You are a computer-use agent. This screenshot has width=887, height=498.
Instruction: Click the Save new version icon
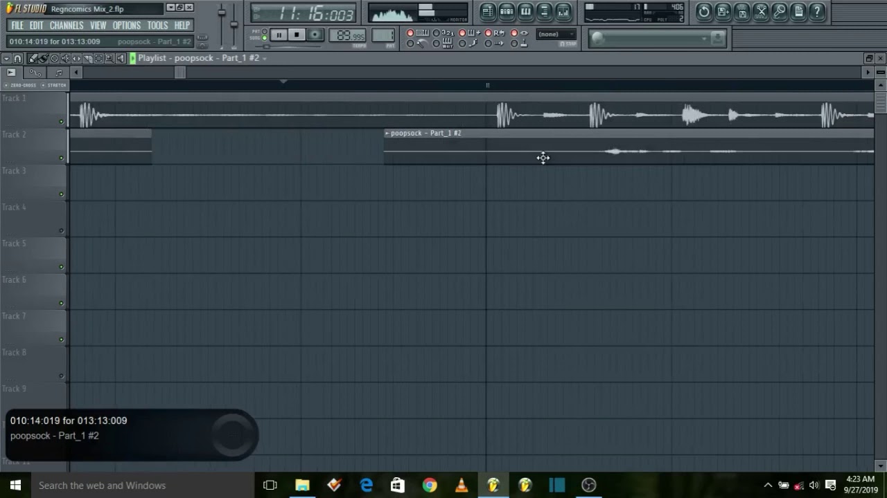[x=723, y=11]
